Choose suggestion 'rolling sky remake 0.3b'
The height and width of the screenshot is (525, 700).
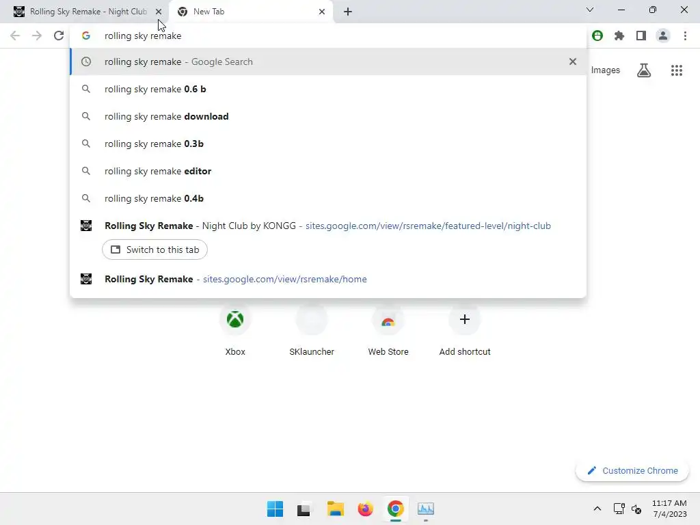coord(328,144)
